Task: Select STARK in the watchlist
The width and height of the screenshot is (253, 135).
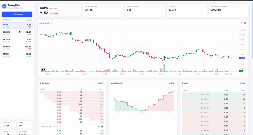Action: pos(17,55)
